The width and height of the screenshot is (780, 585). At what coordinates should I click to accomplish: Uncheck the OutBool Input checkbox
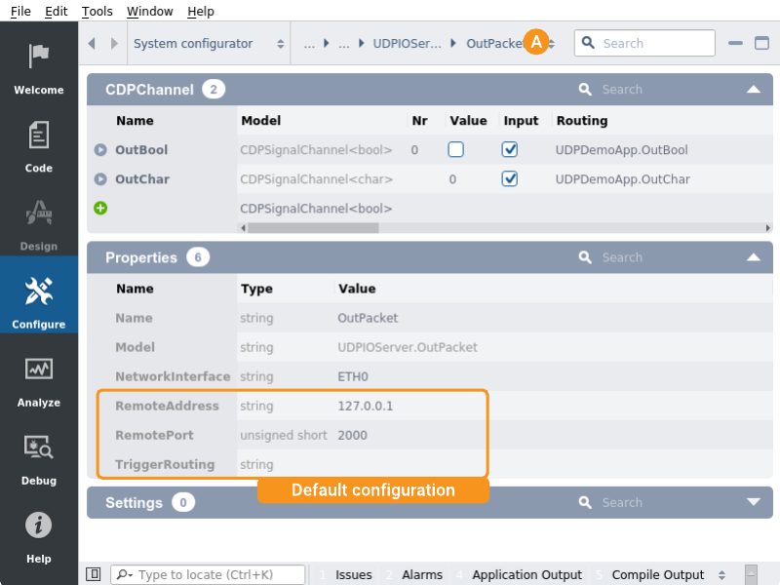[509, 150]
